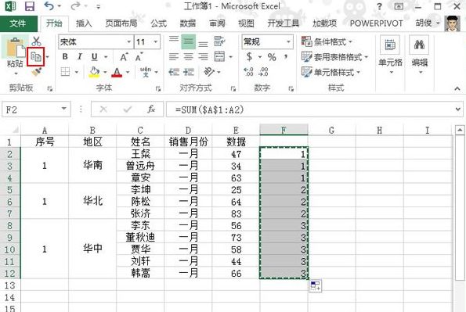Decrease font size with small A icon
This screenshot has height=312, width=466.
[x=139, y=57]
